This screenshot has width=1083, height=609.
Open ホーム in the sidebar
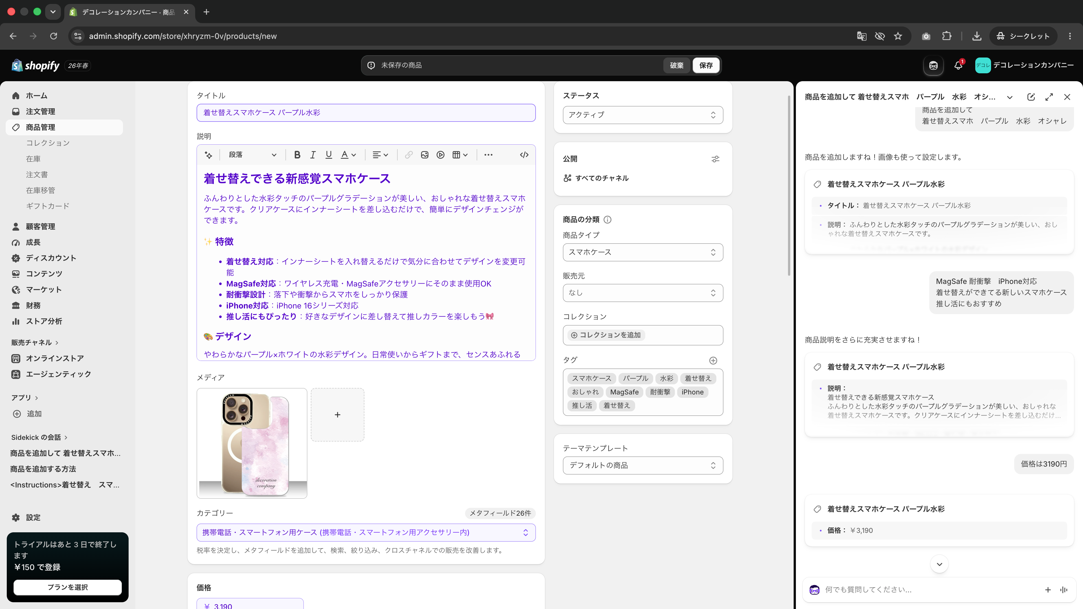tap(64, 96)
